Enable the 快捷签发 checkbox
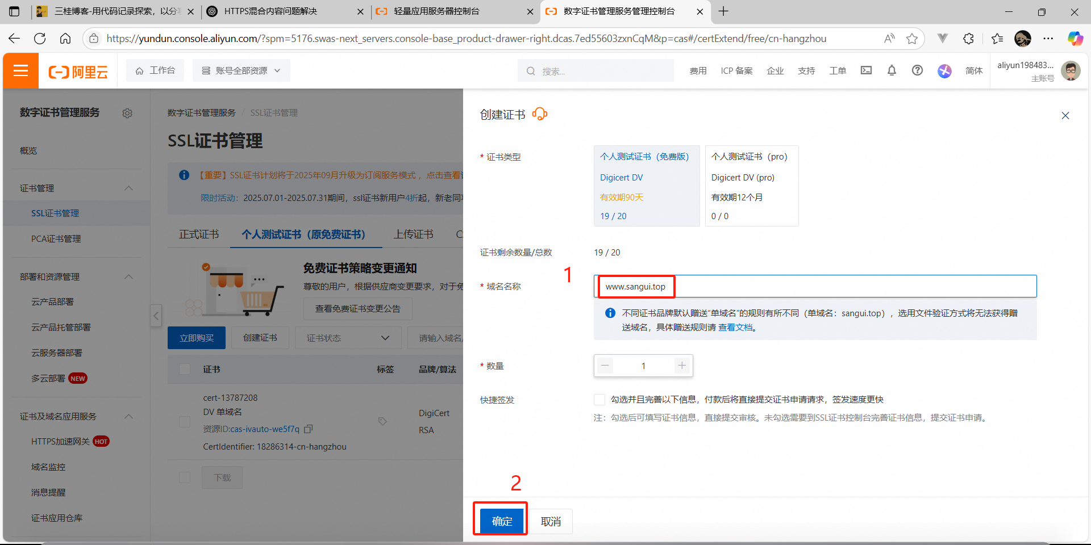Viewport: 1091px width, 545px height. (x=599, y=400)
